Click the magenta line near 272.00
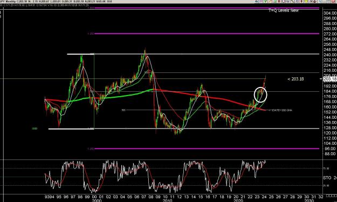The height and width of the screenshot is (202, 337). pos(207,33)
